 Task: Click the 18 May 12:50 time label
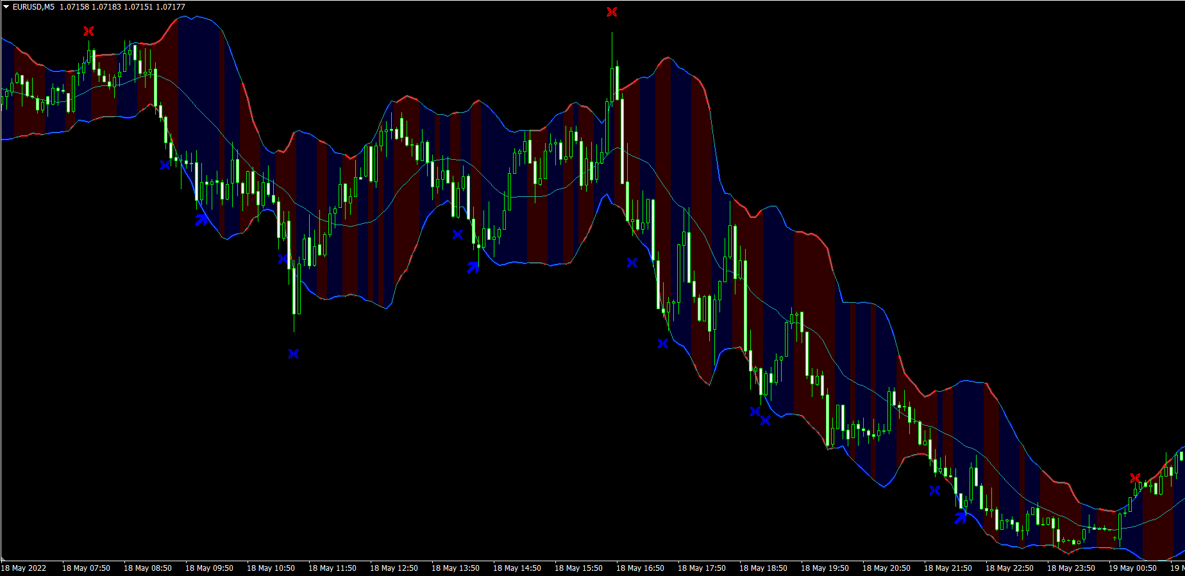394,568
